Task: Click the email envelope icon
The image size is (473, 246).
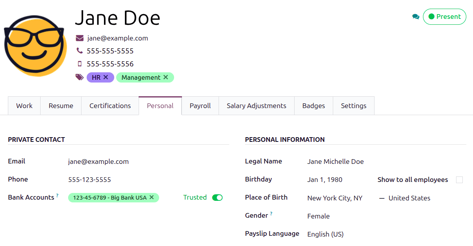Action: pos(80,38)
